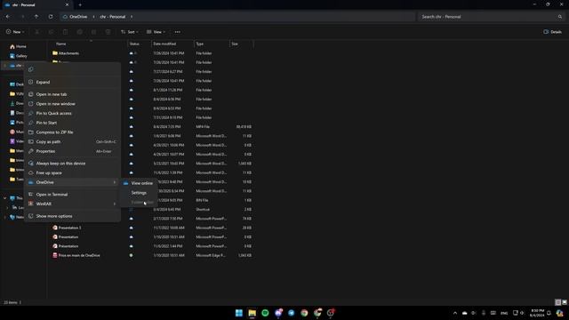The image size is (569, 320).
Task: Click the chr - Personal breadcrumb
Action: pos(113,17)
